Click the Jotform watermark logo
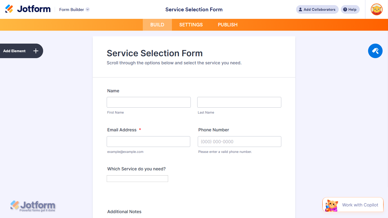 (33, 206)
